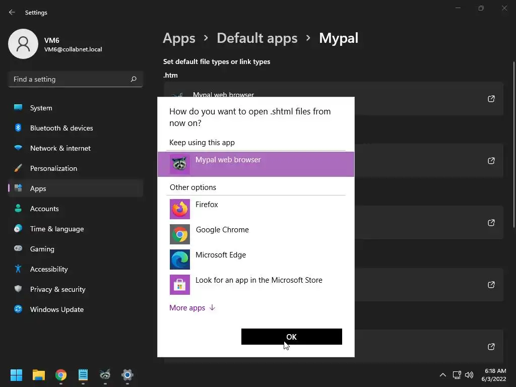Click the bottom row's open-external icon

(491, 347)
